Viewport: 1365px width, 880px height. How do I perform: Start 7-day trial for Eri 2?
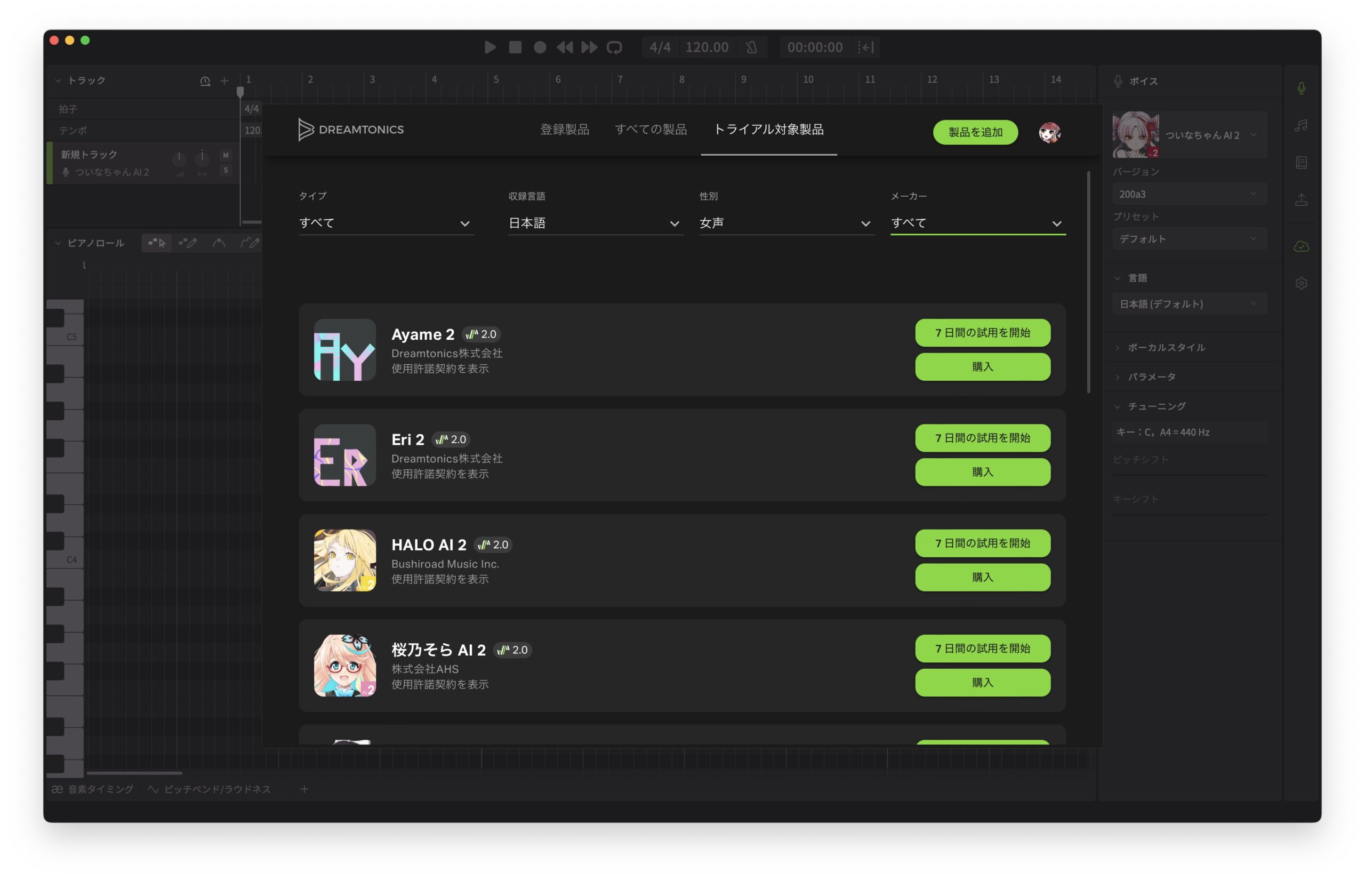pos(982,438)
